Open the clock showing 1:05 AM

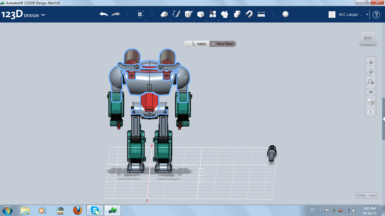369,211
